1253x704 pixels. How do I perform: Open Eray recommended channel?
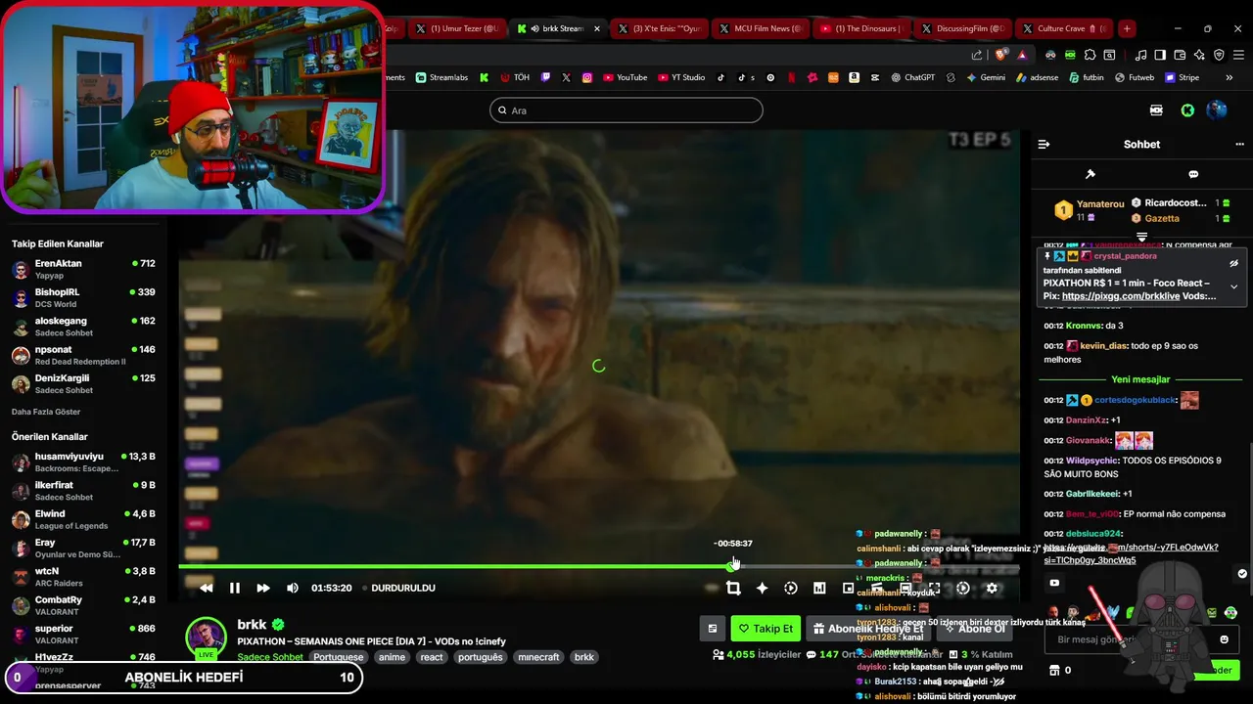pyautogui.click(x=83, y=548)
